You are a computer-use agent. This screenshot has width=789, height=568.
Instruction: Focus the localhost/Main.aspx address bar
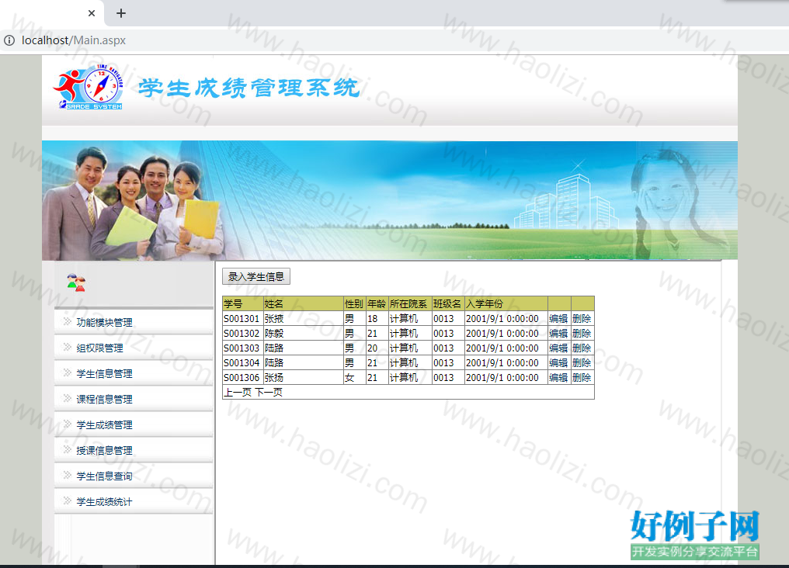tap(74, 40)
